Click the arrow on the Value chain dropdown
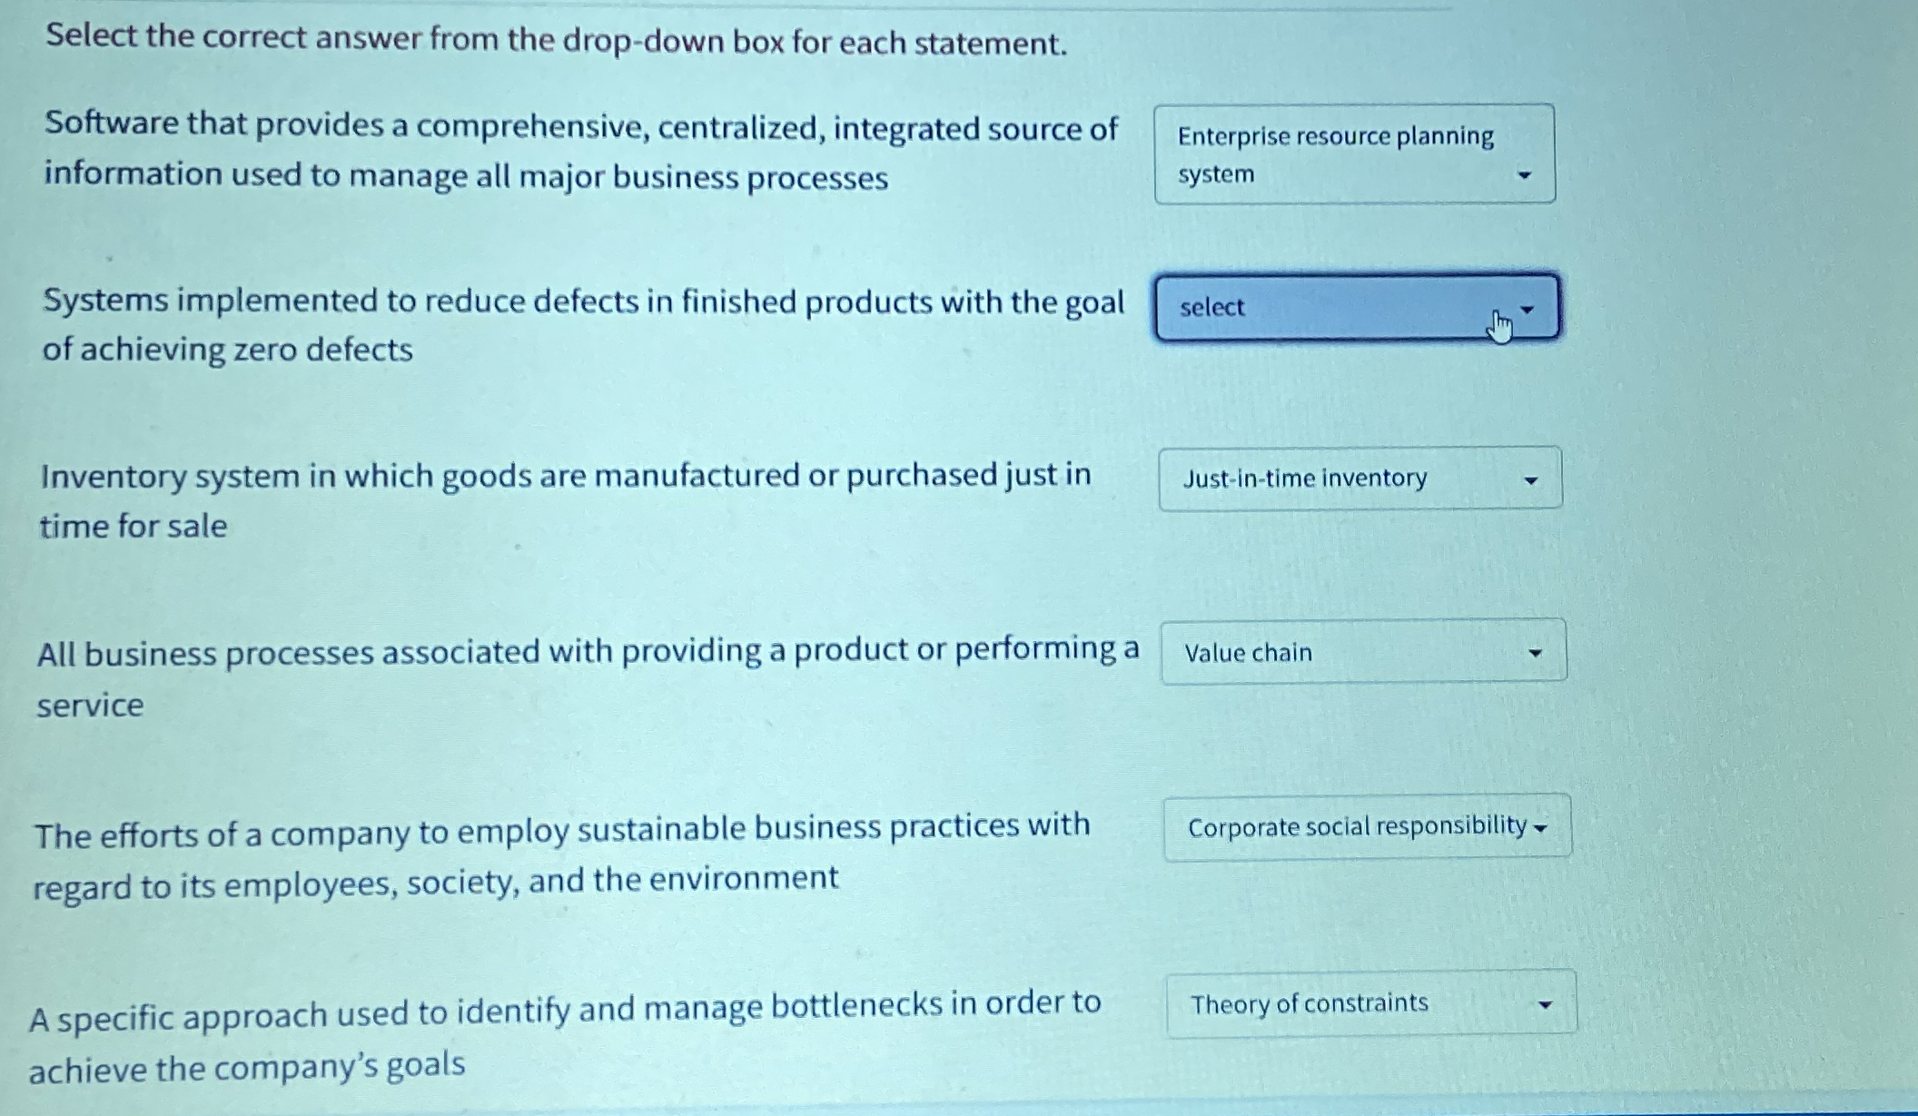The width and height of the screenshot is (1918, 1116). [1536, 652]
